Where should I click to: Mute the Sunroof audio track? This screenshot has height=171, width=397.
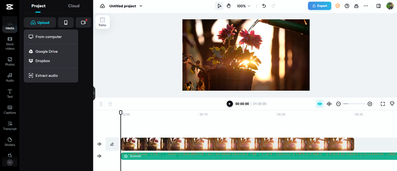[x=99, y=156]
